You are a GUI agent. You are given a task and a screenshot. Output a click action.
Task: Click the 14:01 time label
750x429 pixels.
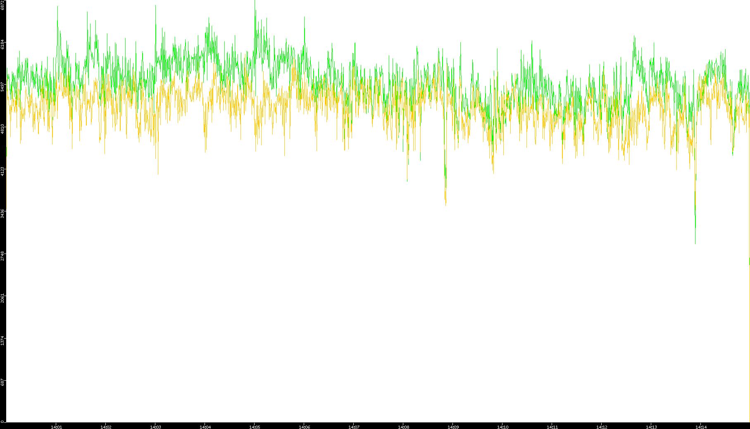56,427
